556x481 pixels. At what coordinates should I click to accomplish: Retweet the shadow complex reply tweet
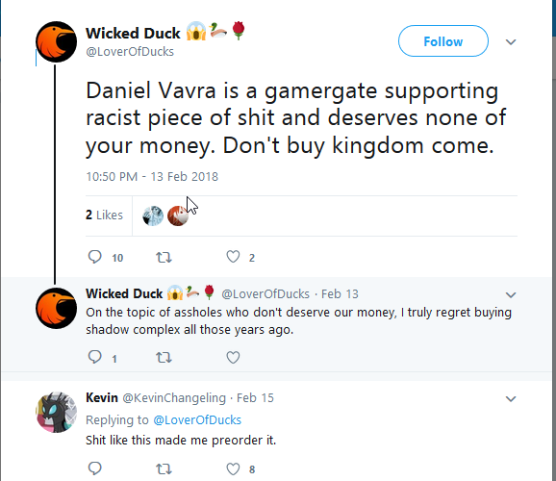pos(164,358)
